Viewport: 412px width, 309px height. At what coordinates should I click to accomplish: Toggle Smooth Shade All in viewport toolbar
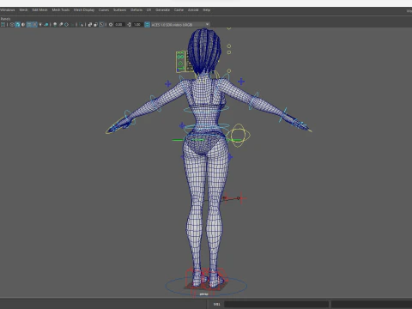point(18,25)
